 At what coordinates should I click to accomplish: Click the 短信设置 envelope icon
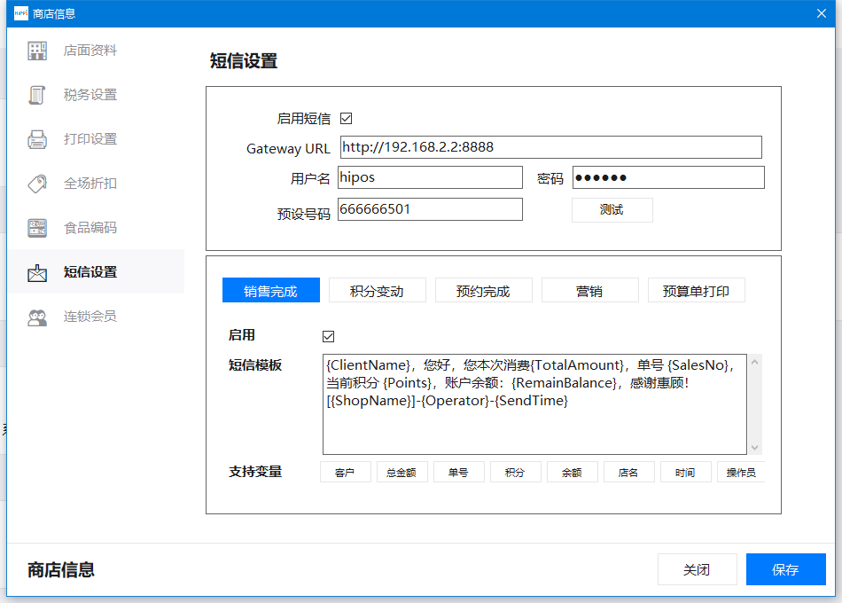[x=37, y=272]
